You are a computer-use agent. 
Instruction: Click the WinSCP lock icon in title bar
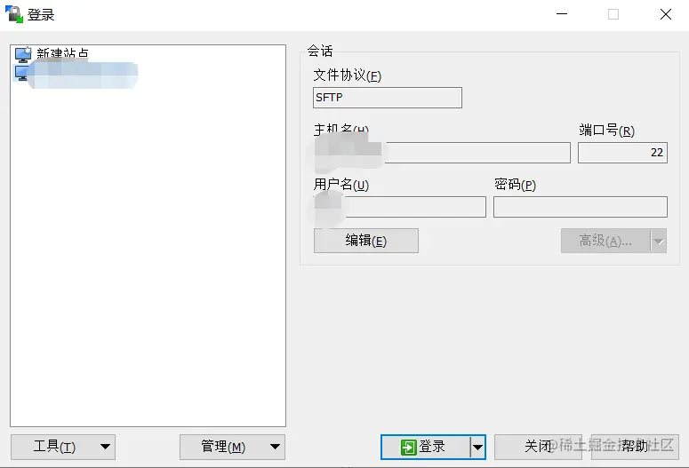13,14
